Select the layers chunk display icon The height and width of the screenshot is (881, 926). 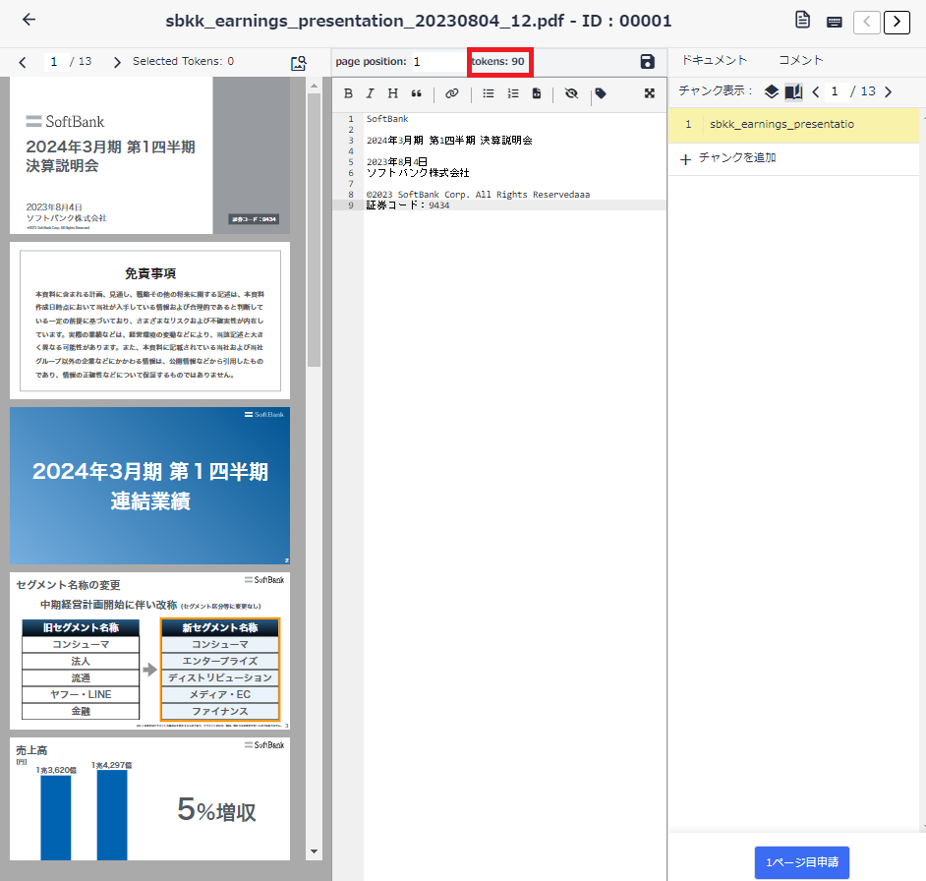click(x=772, y=91)
